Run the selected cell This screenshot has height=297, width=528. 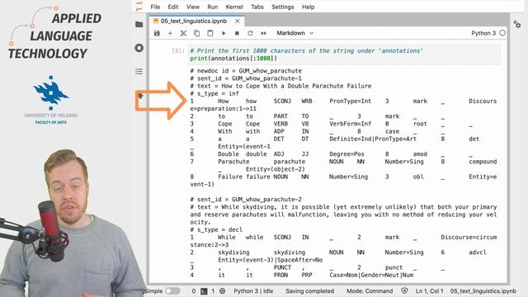coord(224,33)
